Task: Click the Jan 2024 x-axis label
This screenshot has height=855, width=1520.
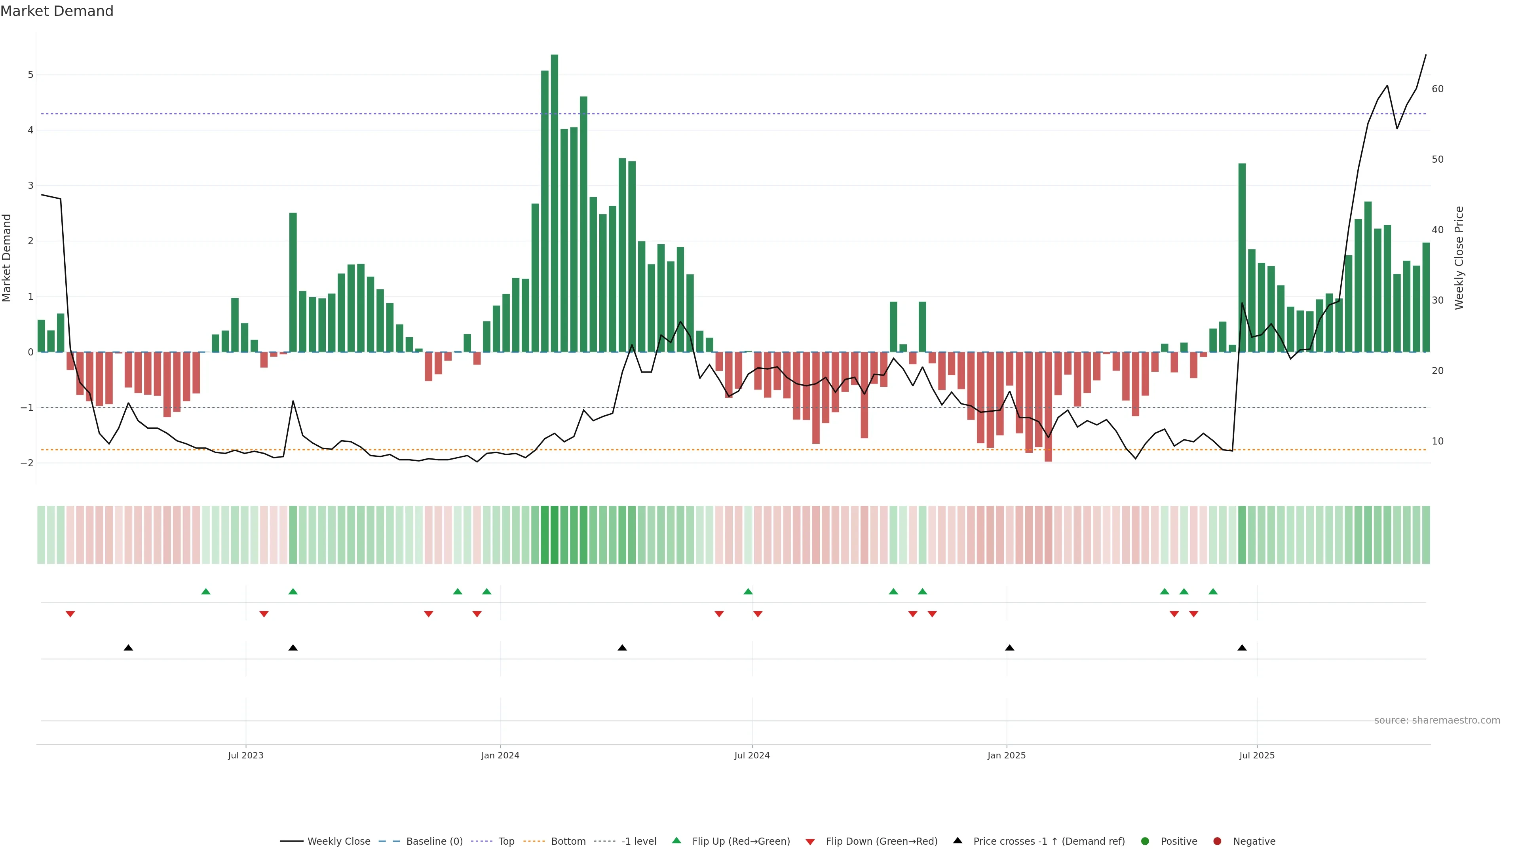Action: click(500, 755)
